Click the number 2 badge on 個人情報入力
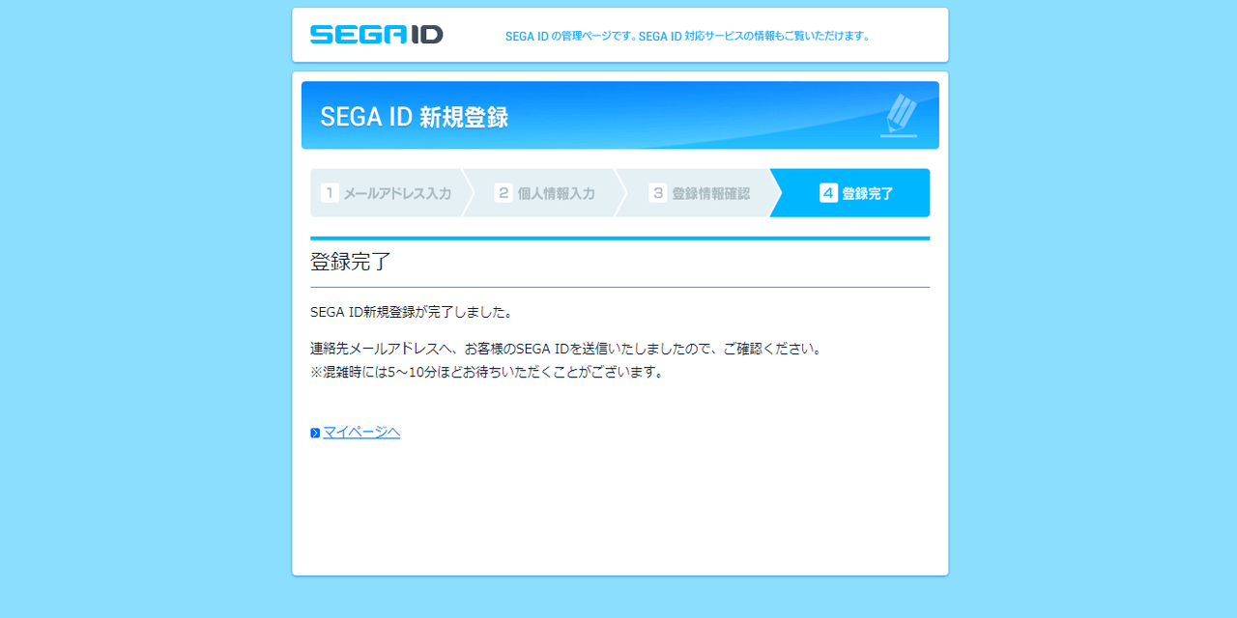 click(503, 192)
